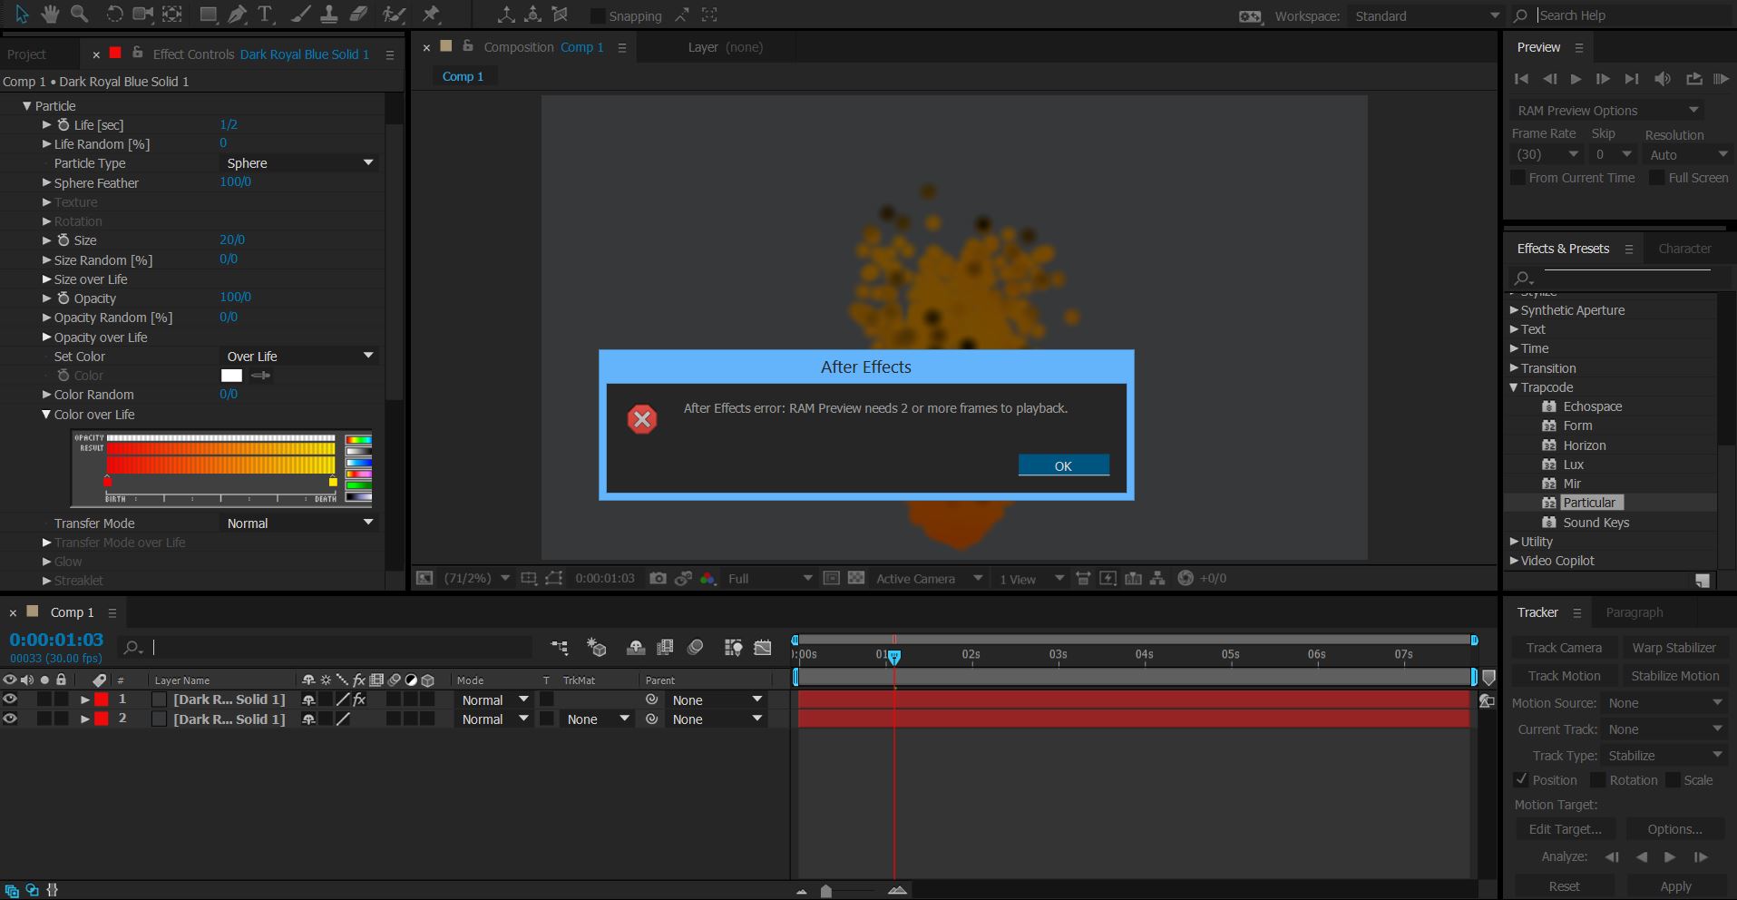Image resolution: width=1737 pixels, height=900 pixels.
Task: Select the Particular effect
Action: point(1589,503)
